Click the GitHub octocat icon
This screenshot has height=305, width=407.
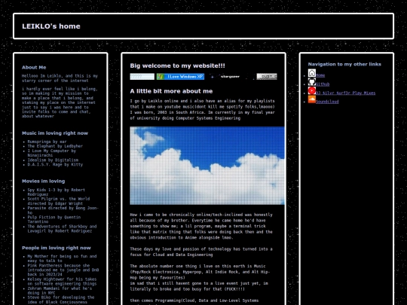tap(312, 81)
